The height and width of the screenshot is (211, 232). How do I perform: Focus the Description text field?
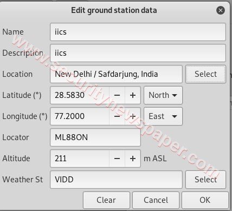(138, 53)
